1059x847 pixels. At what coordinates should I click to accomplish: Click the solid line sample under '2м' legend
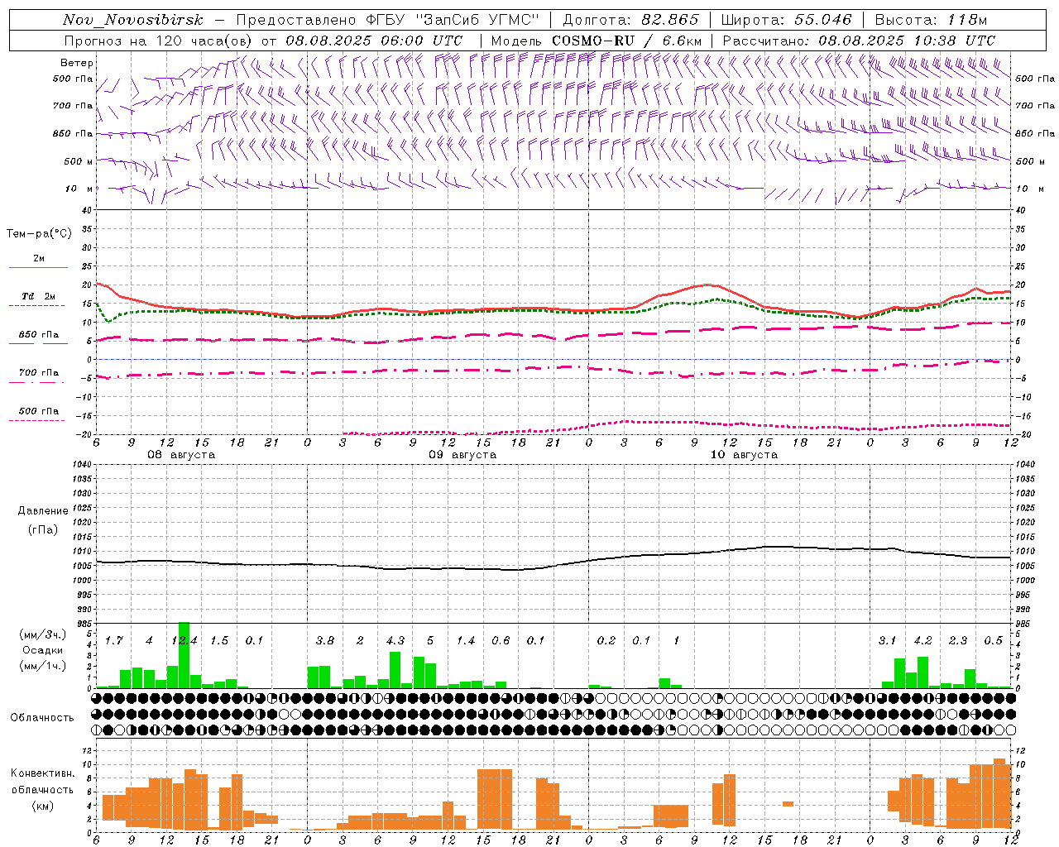[38, 268]
